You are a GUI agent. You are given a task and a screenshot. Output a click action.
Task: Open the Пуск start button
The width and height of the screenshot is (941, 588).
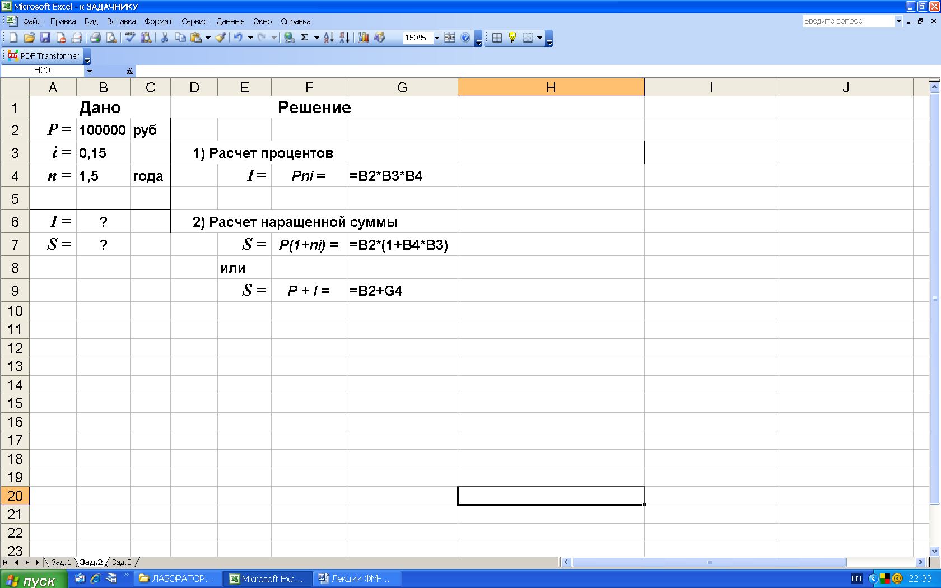pos(34,580)
